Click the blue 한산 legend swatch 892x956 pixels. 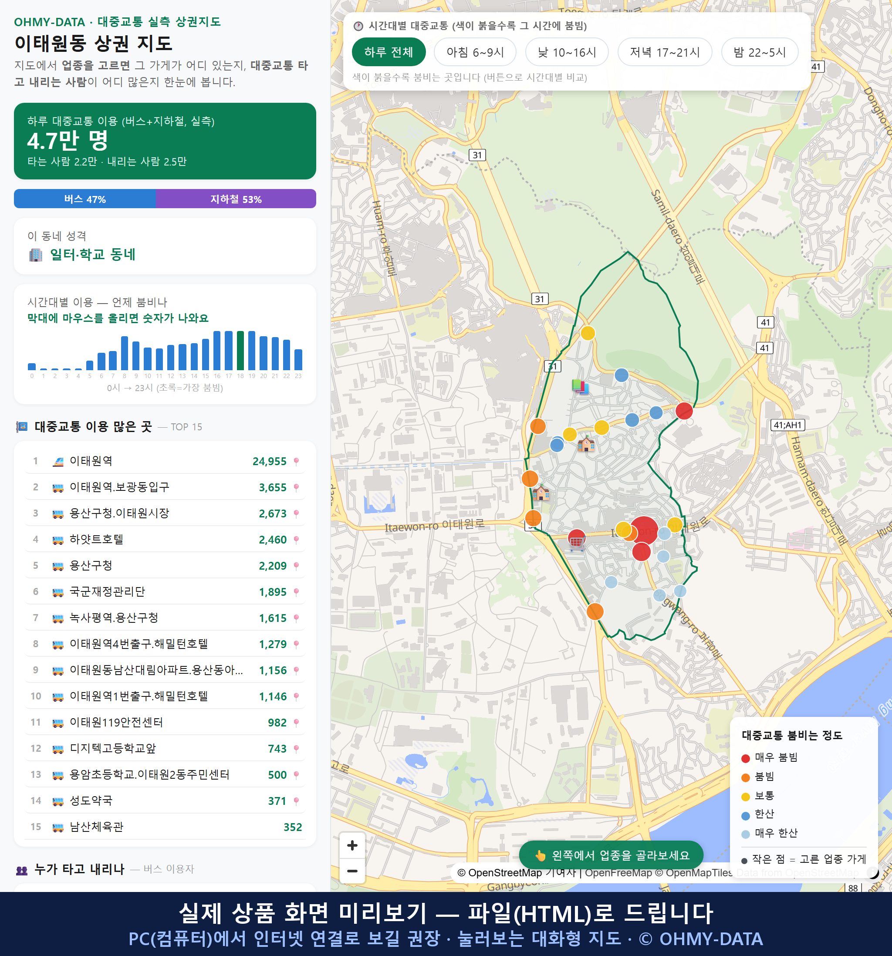coord(745,816)
